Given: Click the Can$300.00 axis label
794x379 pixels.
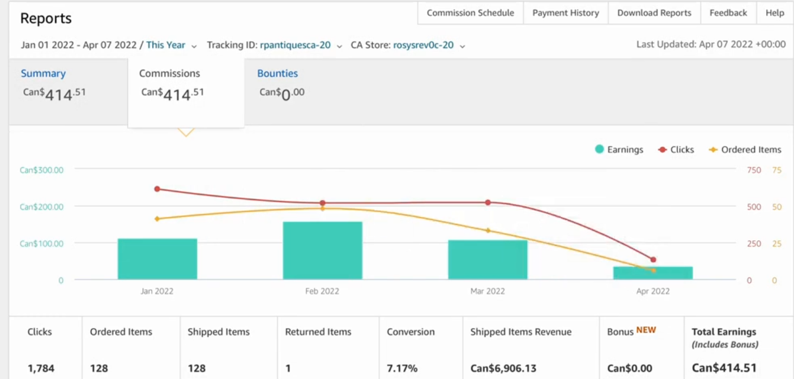Looking at the screenshot, I should point(42,170).
